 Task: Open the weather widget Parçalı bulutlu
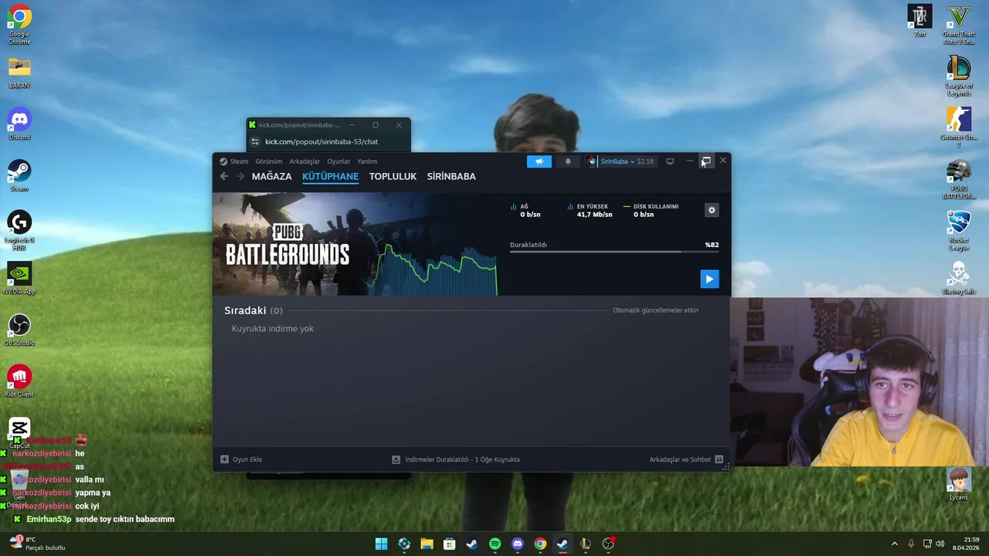37,544
